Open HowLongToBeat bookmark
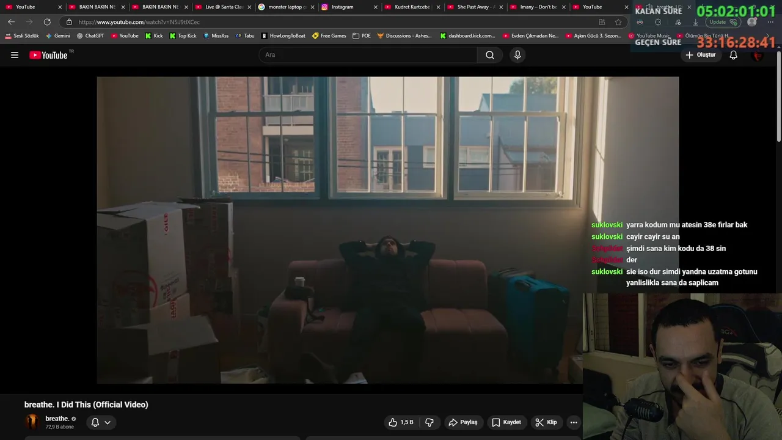Viewport: 782px width, 440px height. (283, 36)
